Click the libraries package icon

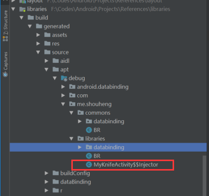click(x=81, y=139)
